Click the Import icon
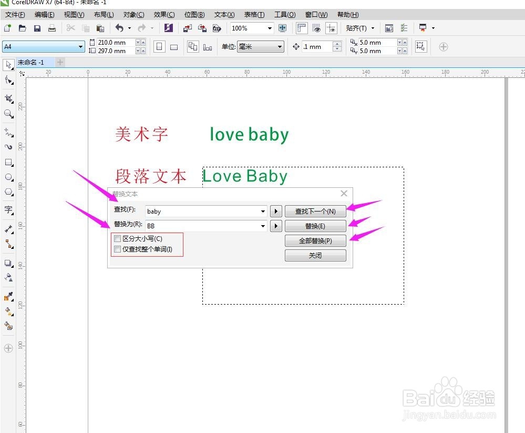Viewport: 525px width, 433px height. click(x=188, y=28)
